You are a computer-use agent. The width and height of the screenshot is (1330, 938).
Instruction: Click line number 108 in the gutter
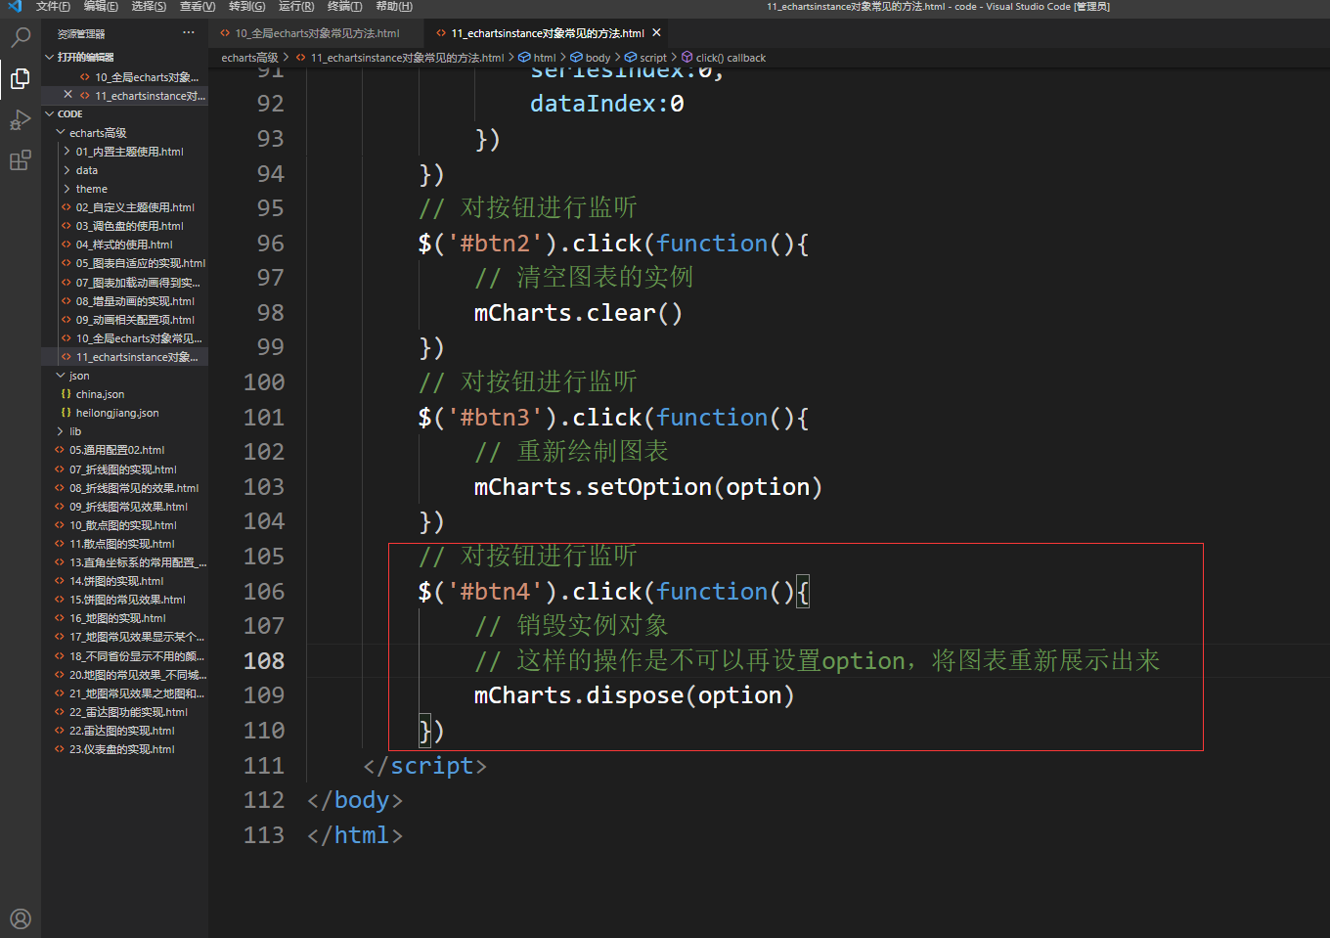[264, 661]
